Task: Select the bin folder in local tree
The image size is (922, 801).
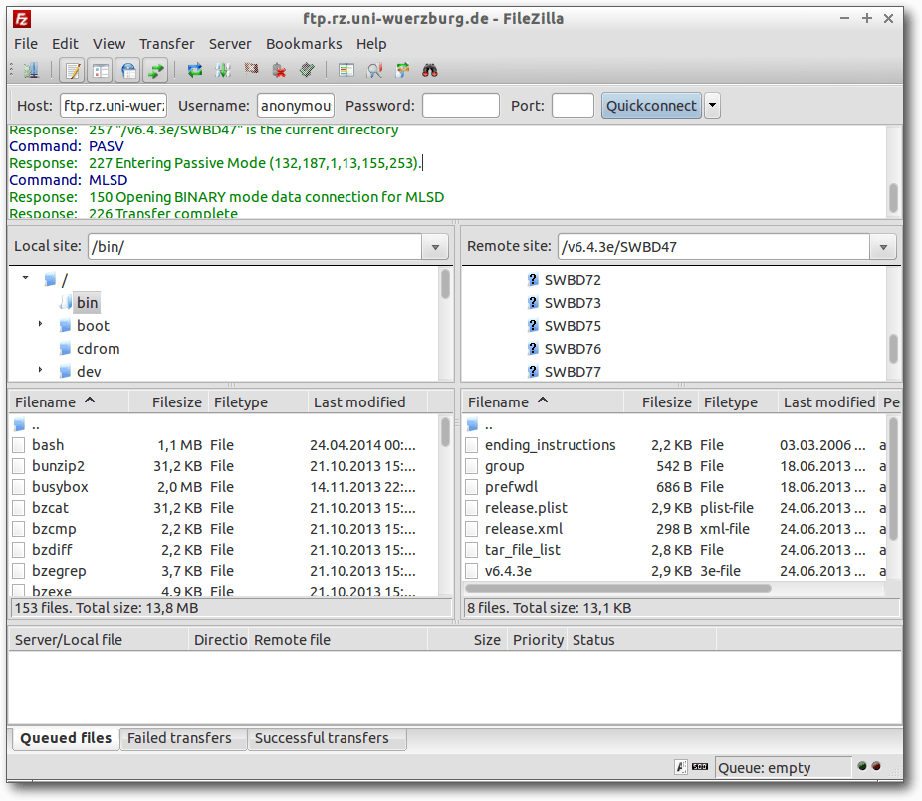Action: click(x=87, y=303)
